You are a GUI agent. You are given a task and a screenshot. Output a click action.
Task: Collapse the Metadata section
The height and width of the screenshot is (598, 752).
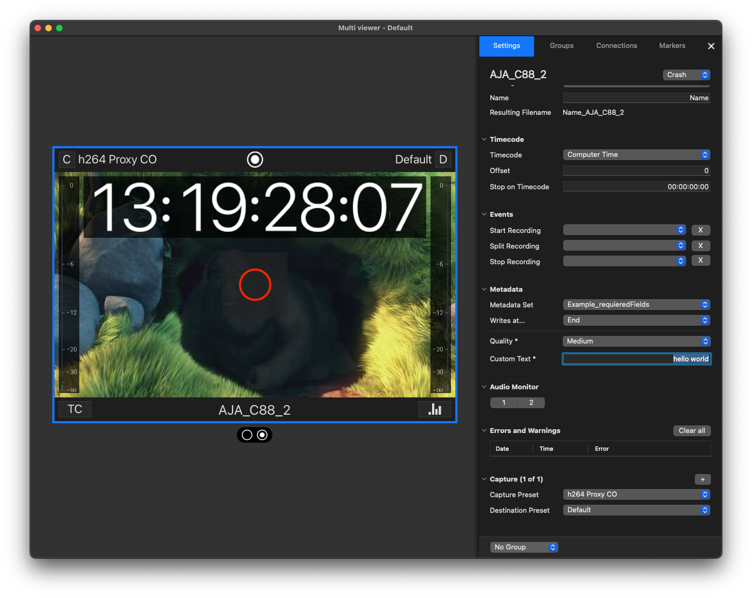pyautogui.click(x=484, y=290)
